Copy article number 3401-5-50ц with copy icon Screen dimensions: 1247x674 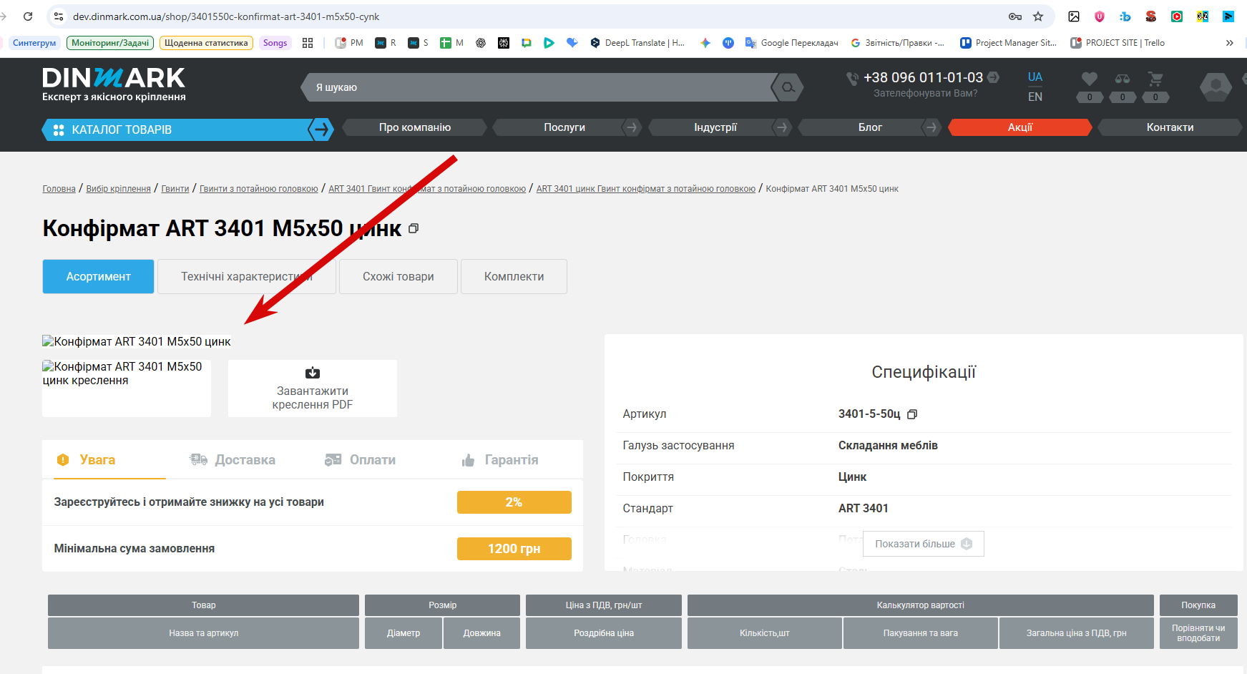[x=912, y=414]
